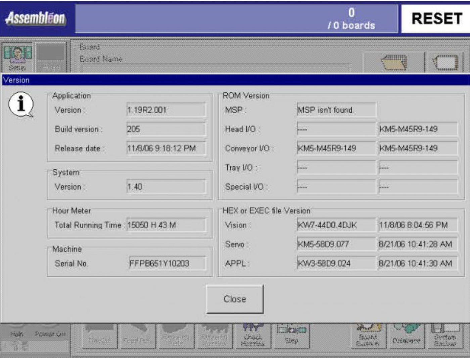Select the APPL file KW3-58D9.024
This screenshot has height=358, width=470.
pyautogui.click(x=336, y=263)
